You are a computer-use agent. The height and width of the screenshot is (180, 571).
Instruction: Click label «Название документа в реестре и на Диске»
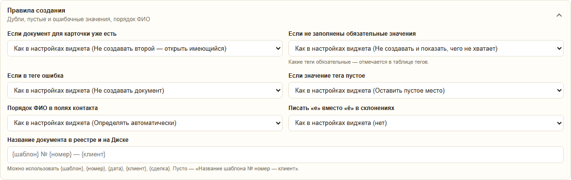click(68, 140)
